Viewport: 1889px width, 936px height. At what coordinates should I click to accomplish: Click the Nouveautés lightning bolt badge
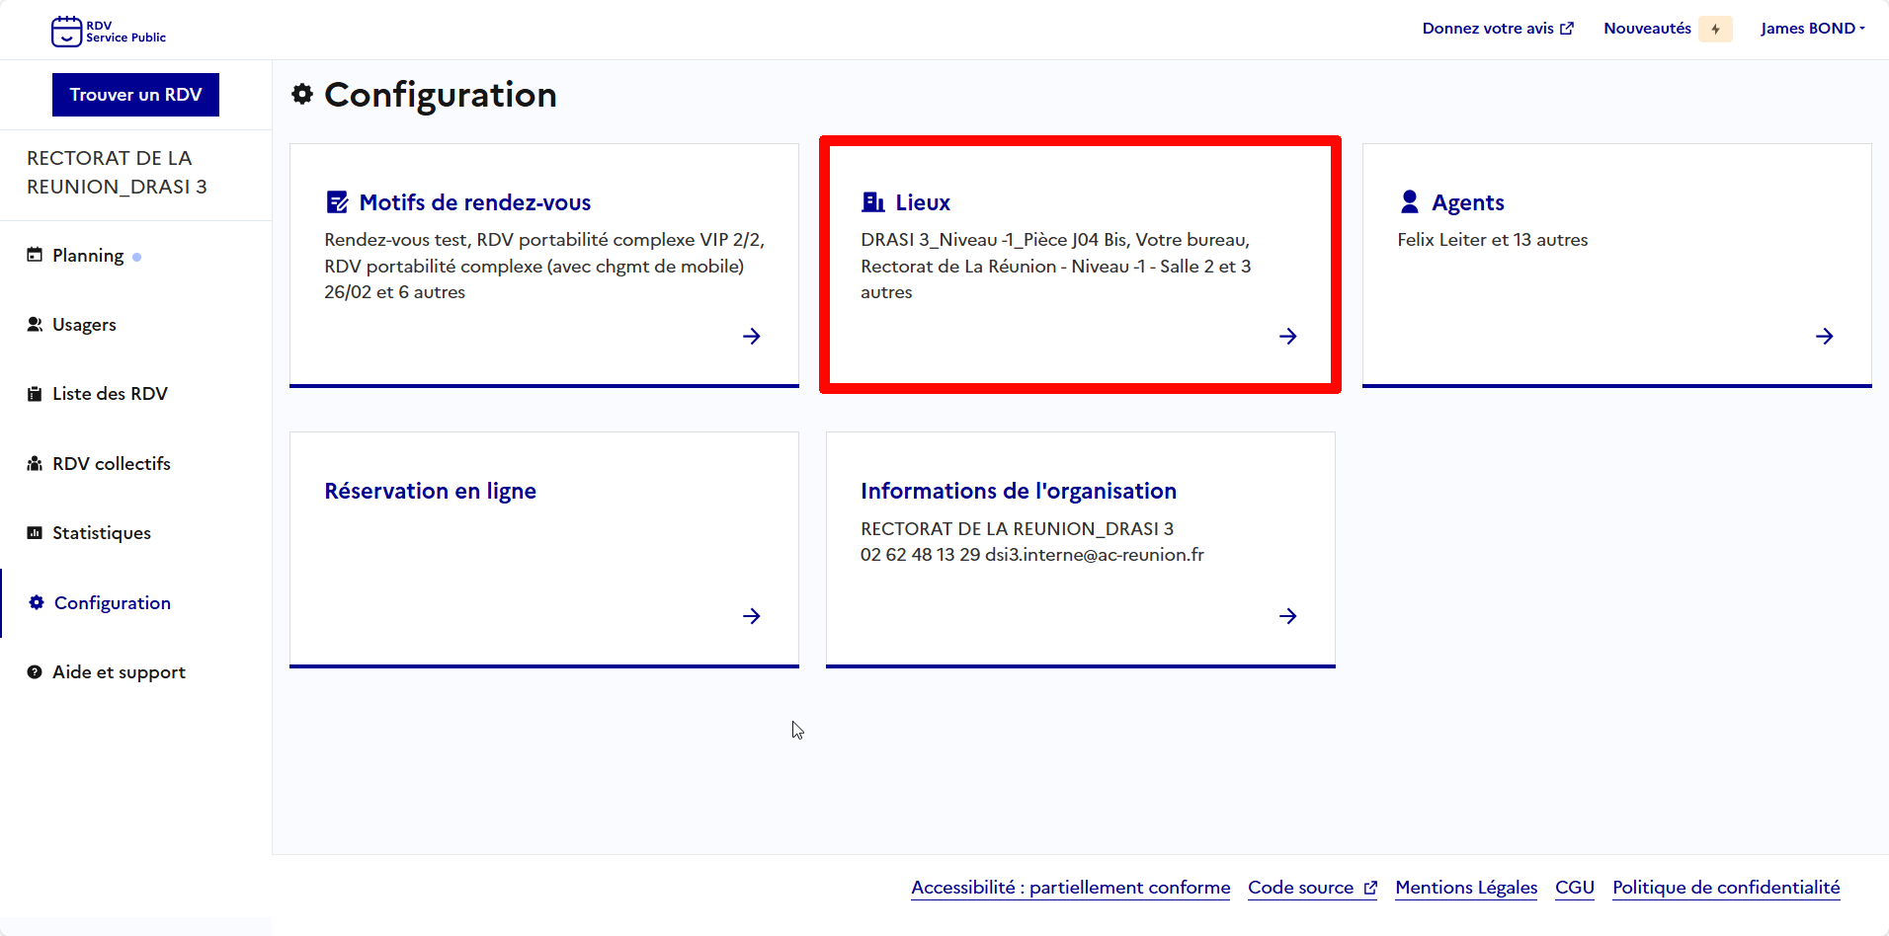[1716, 29]
